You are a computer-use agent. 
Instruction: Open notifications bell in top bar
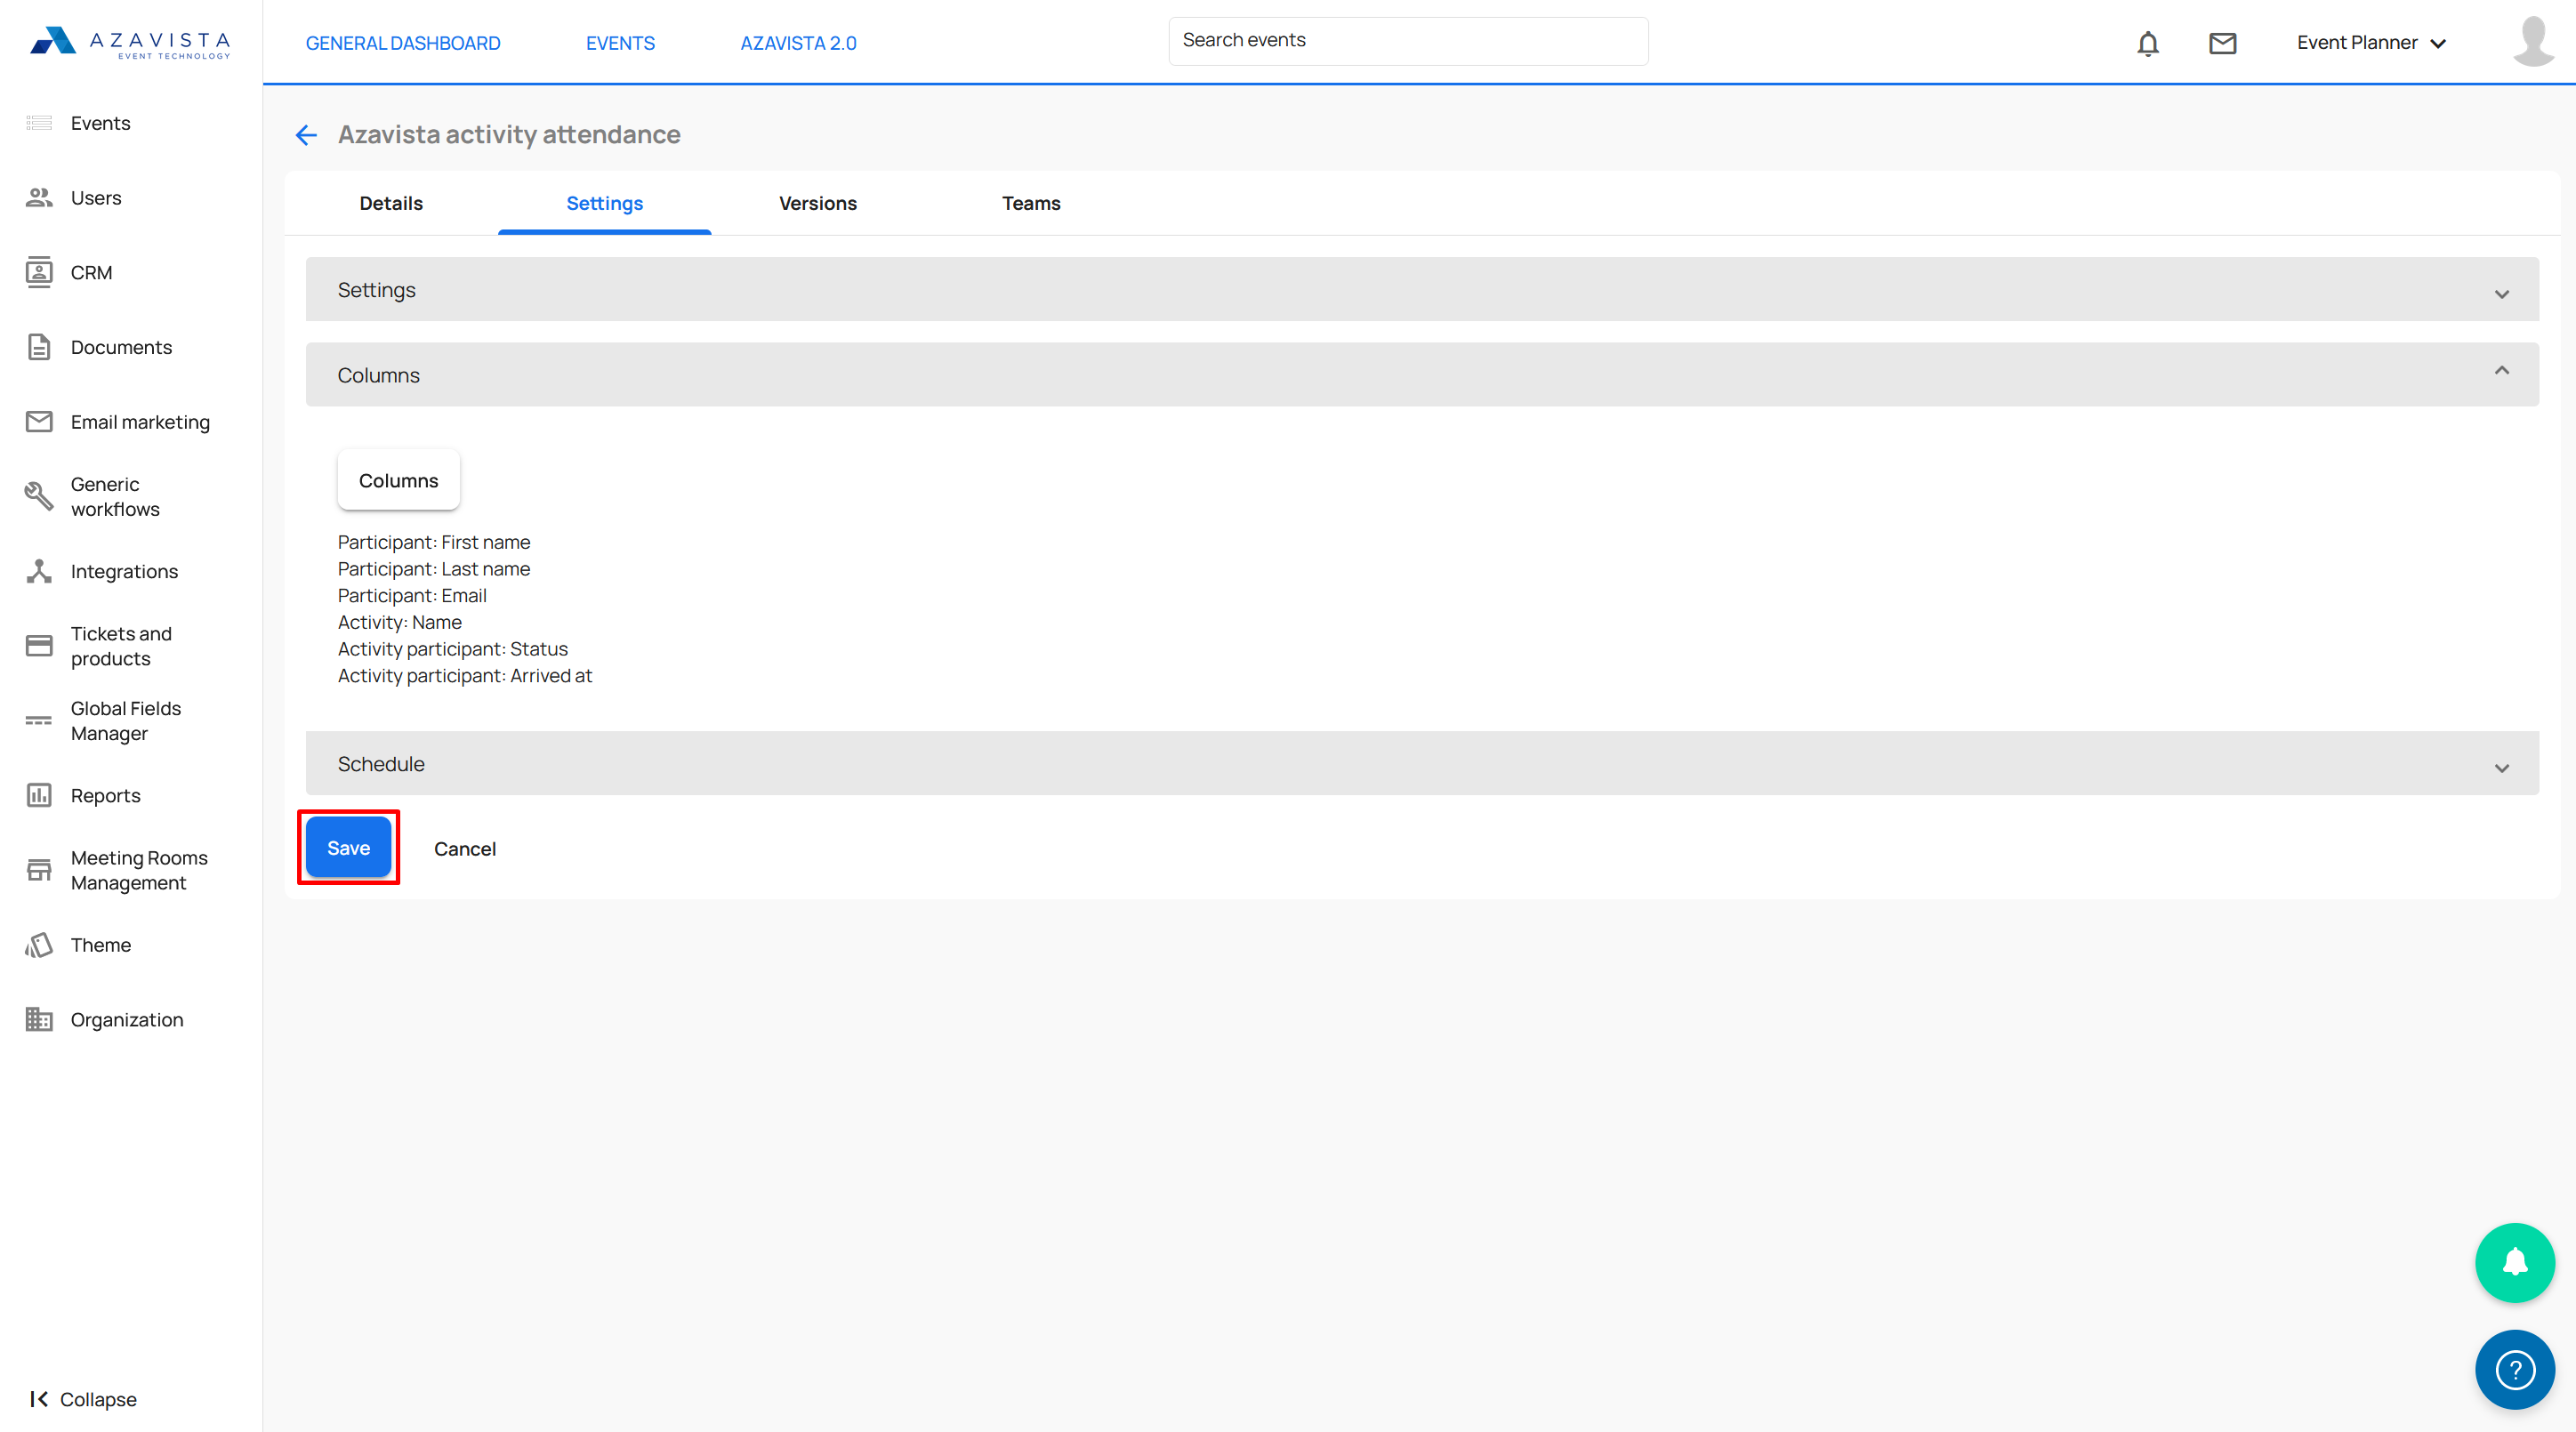tap(2148, 43)
